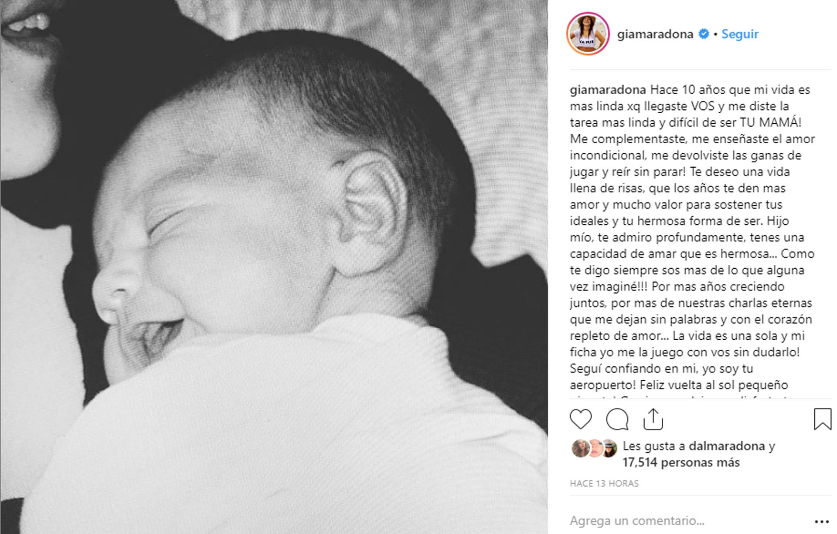Open the HACE 13 HORAS timestamp
837x534 pixels.
click(x=604, y=483)
